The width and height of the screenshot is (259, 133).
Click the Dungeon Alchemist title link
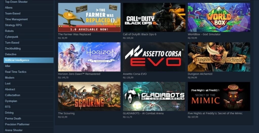[x=200, y=74]
